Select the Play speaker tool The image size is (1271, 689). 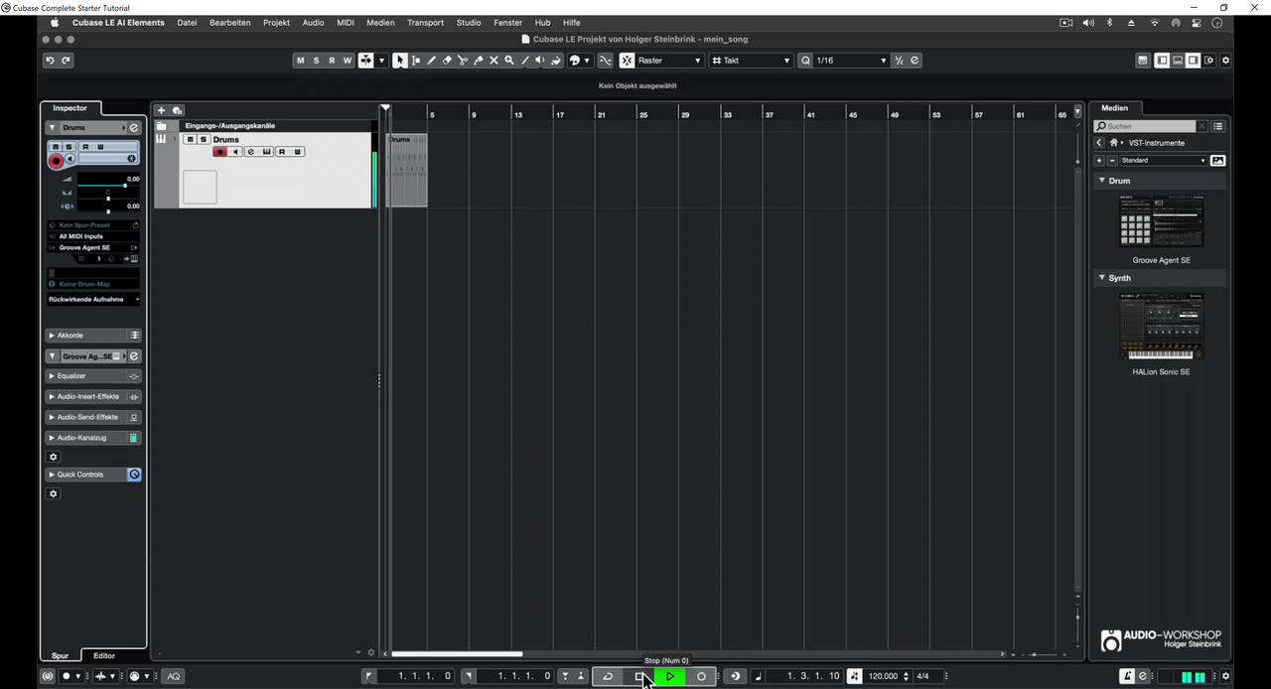(x=540, y=61)
